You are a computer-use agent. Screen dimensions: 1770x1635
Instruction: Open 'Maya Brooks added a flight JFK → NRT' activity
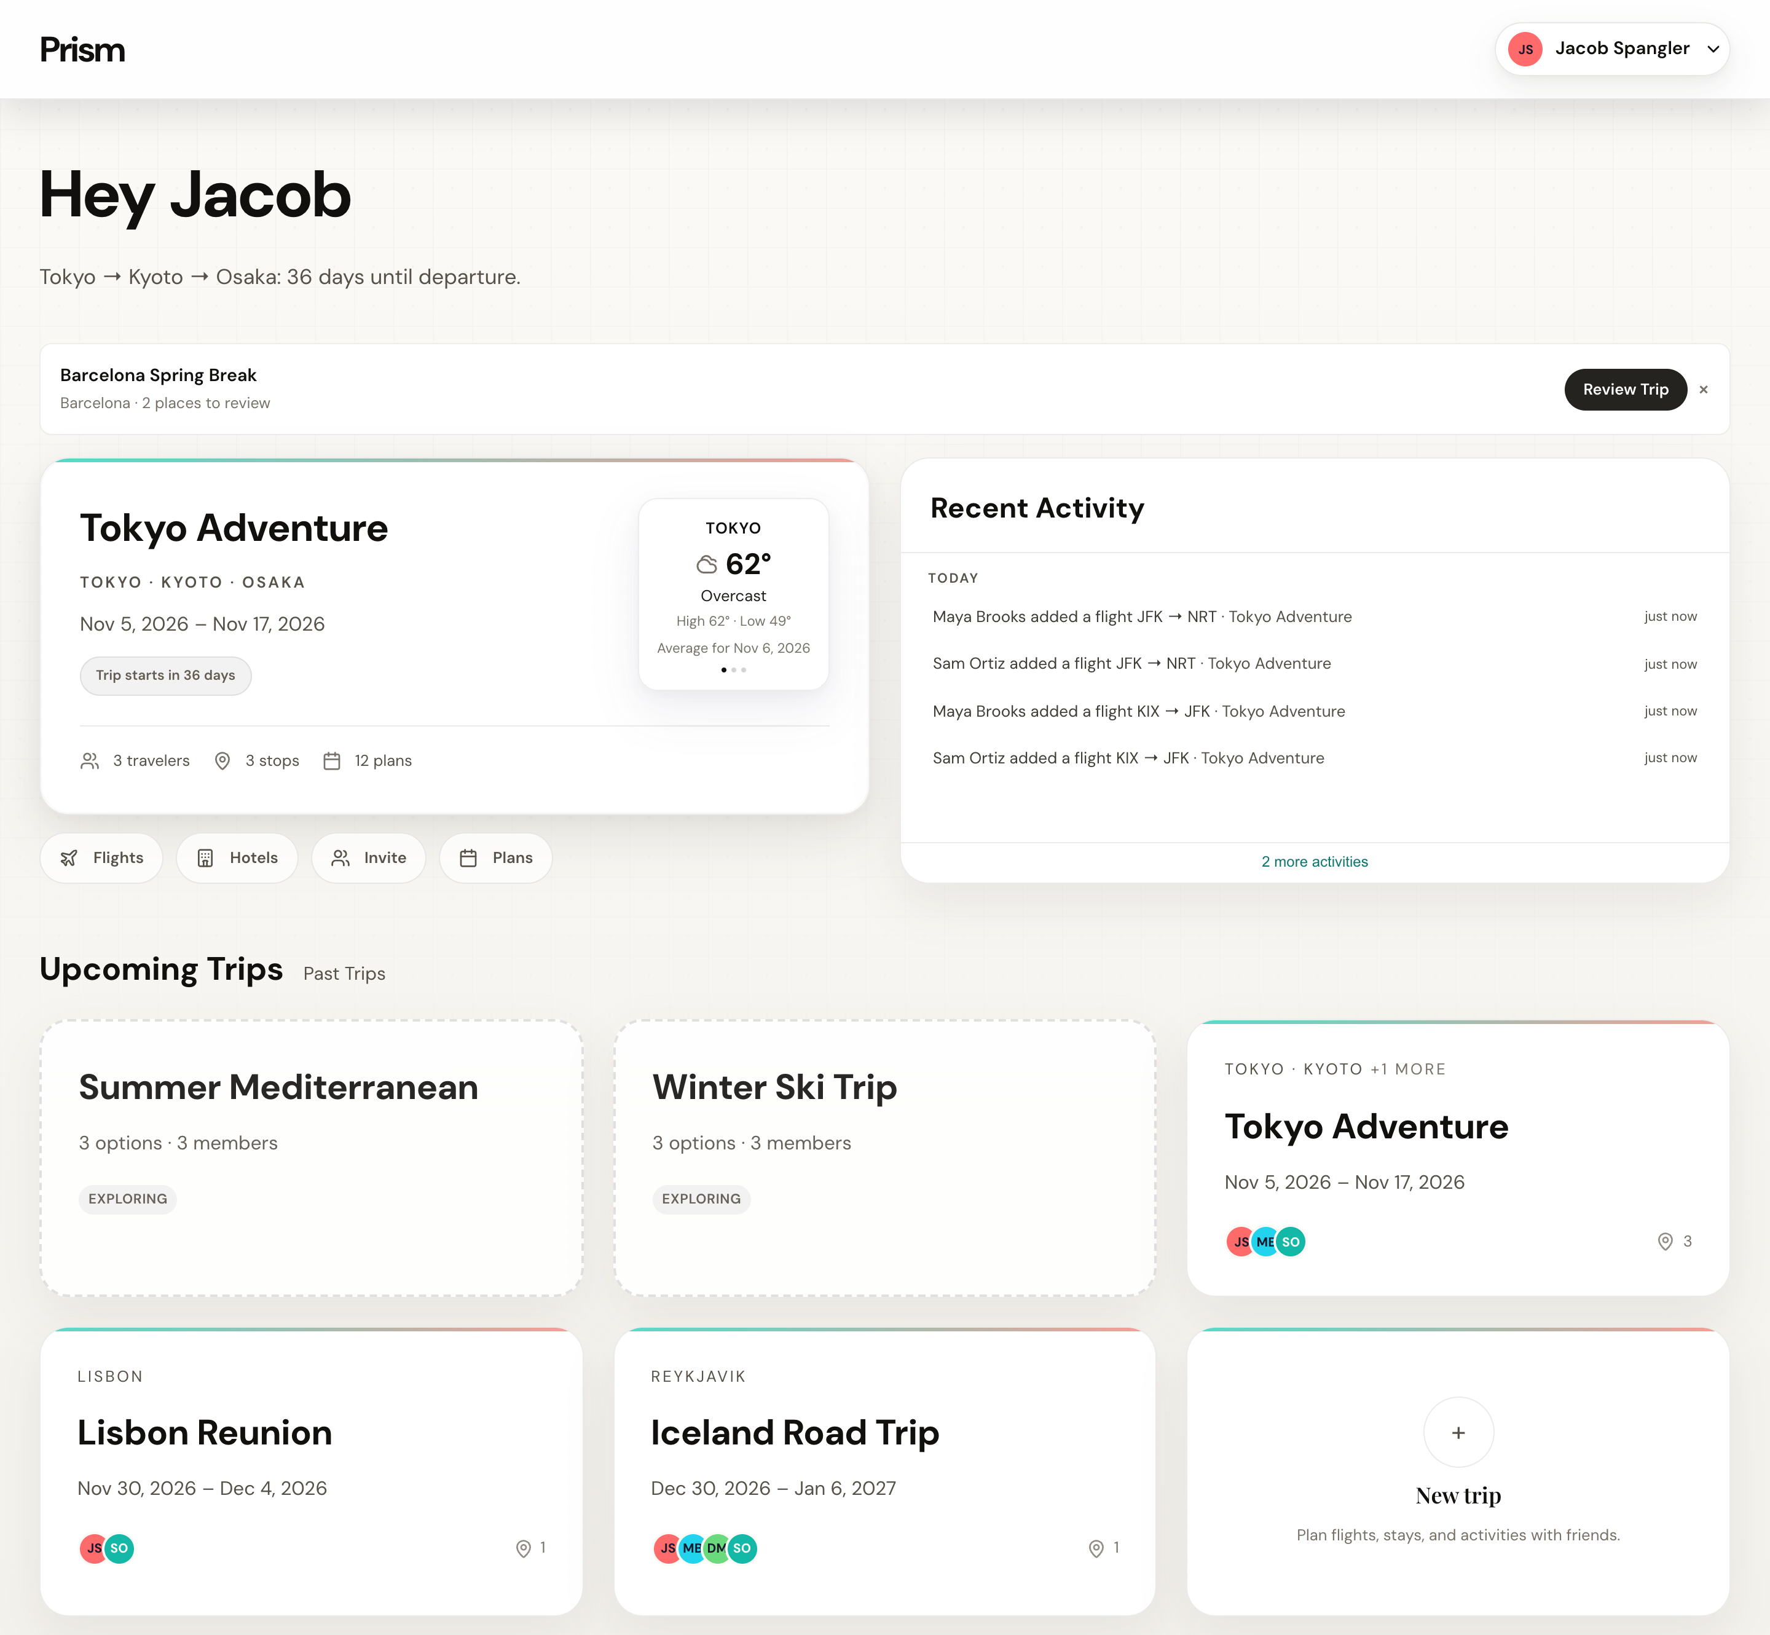click(1315, 617)
